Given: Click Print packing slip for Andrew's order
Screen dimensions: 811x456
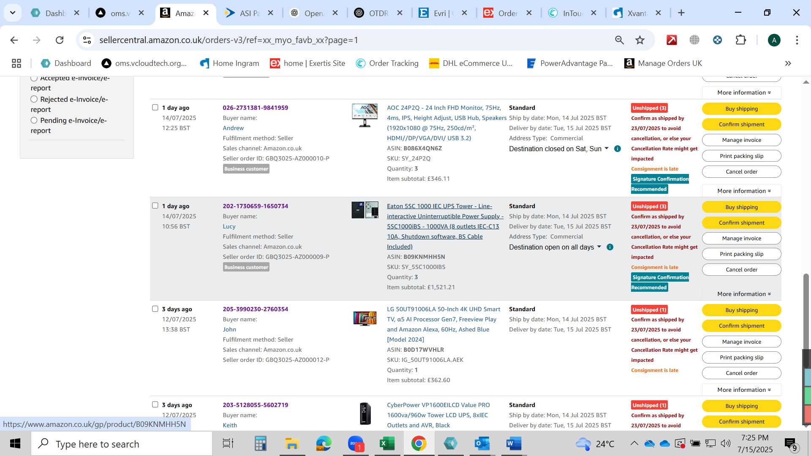Looking at the screenshot, I should pos(741,156).
